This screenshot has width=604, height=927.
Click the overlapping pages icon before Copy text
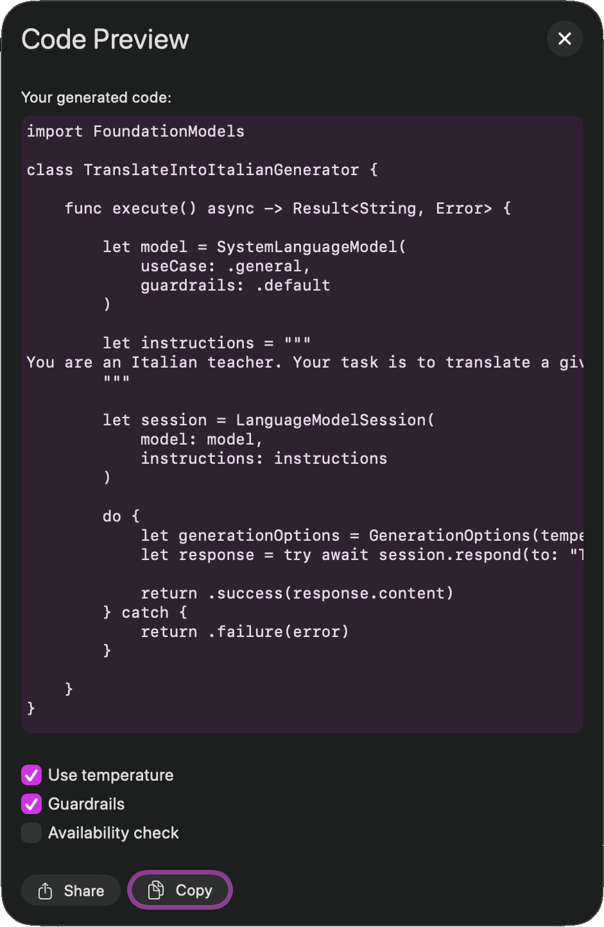[x=155, y=890]
